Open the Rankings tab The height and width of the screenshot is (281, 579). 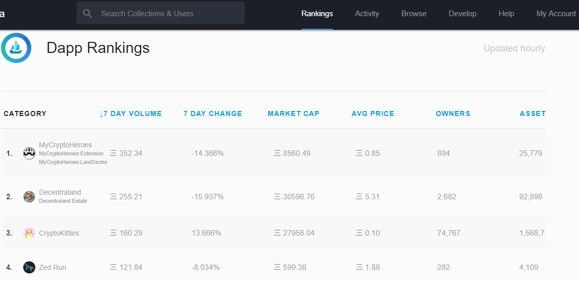pos(317,14)
